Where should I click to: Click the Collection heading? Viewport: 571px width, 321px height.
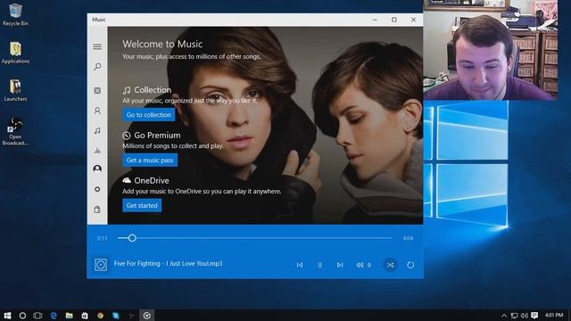pos(153,90)
